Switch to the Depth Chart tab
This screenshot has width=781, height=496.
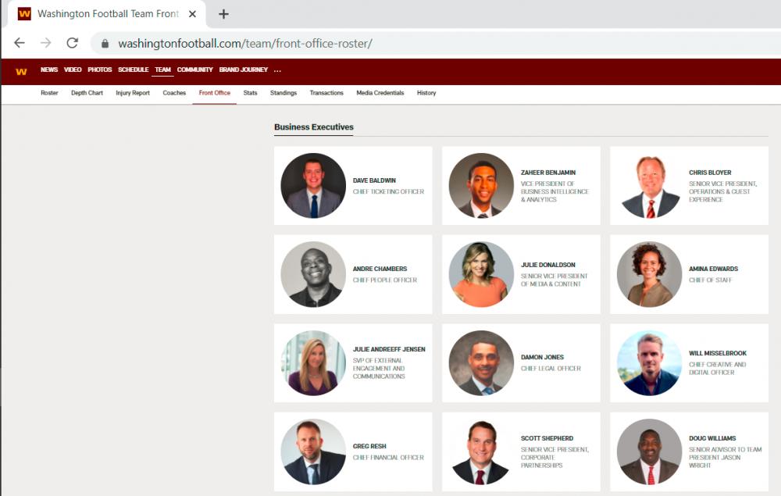(x=87, y=93)
